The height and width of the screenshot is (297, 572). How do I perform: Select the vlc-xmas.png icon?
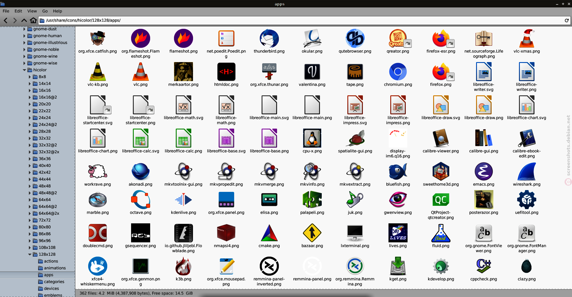526,39
